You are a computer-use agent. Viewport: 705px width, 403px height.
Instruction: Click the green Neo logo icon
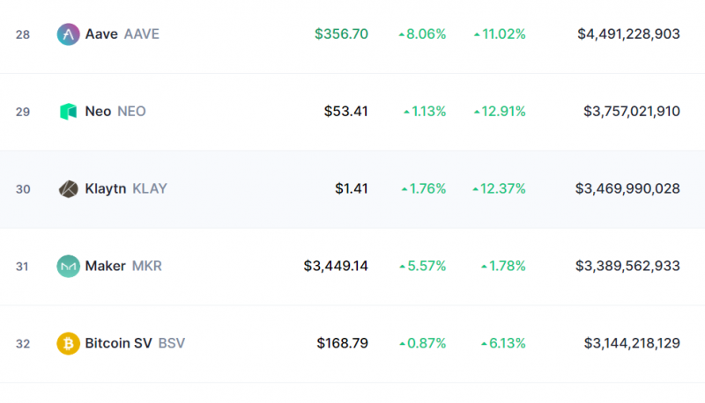pos(69,111)
